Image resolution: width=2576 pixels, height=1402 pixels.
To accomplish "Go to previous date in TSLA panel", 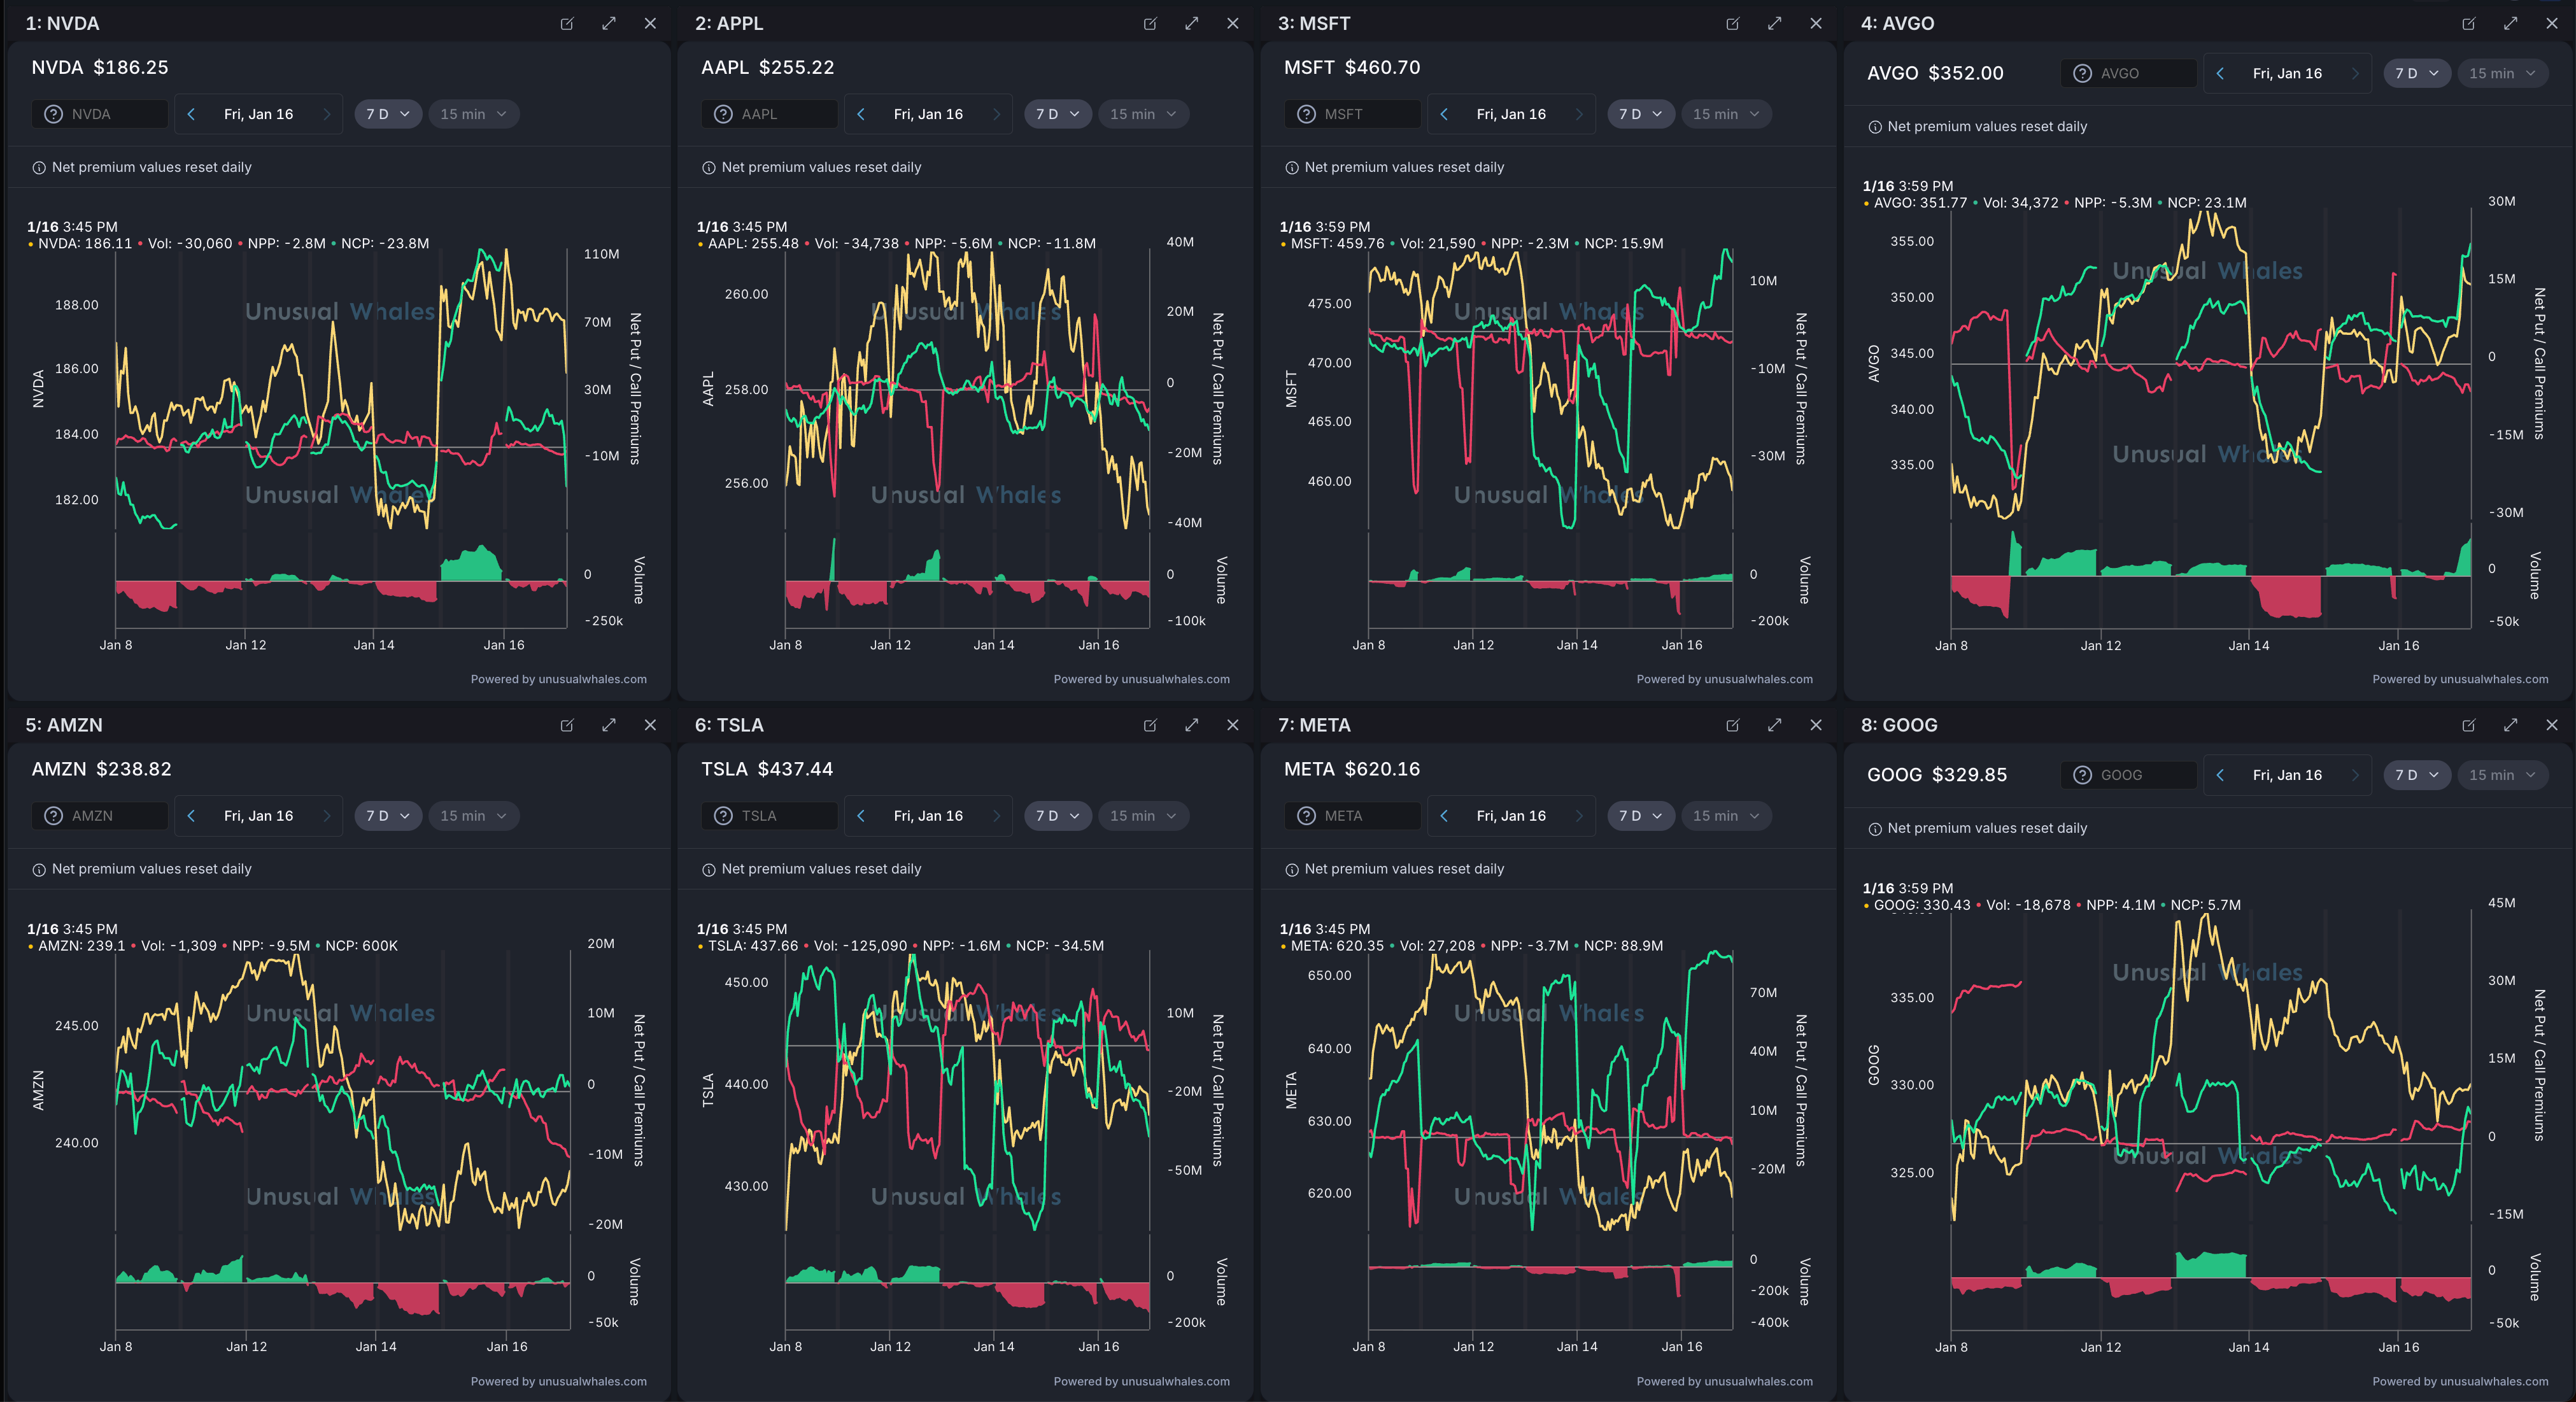I will point(861,816).
